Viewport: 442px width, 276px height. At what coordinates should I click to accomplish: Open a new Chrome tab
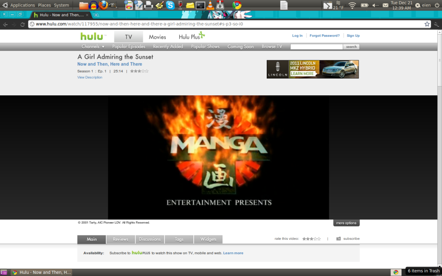pos(96,15)
